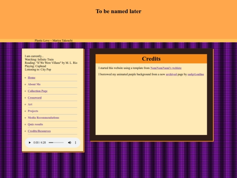Viewport: 237px width, 178px height.
Task: Seek along the audio progress bar
Action: tap(56, 142)
